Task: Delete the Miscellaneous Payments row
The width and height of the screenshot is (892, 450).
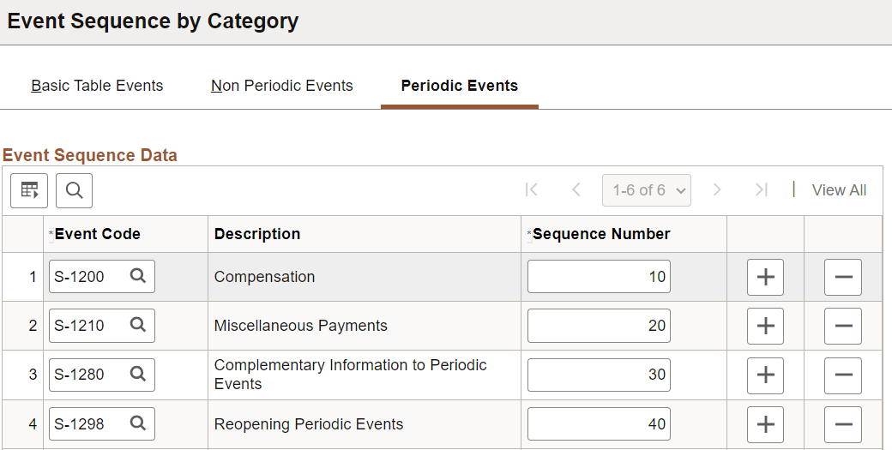Action: (842, 326)
